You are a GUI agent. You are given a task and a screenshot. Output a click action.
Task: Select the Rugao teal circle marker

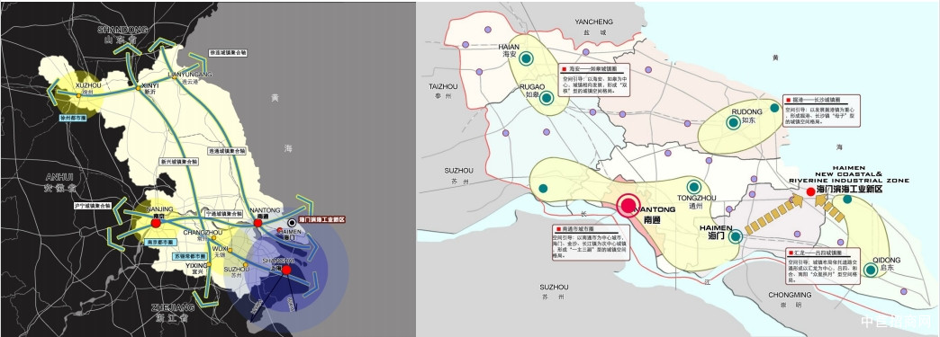(x=547, y=98)
